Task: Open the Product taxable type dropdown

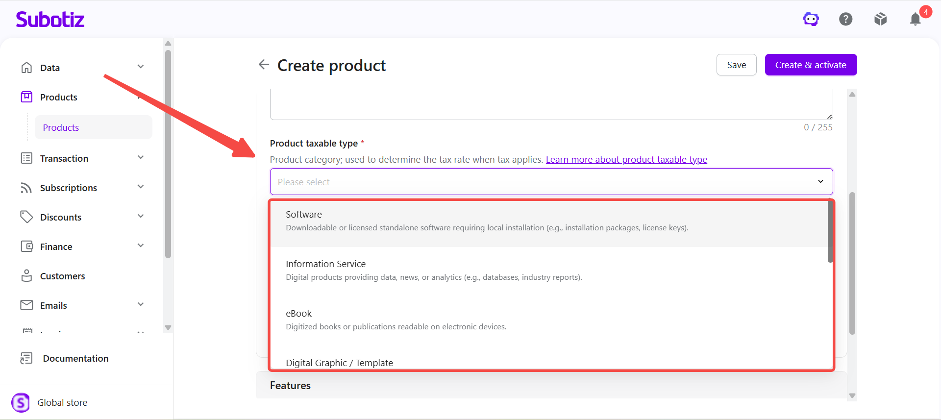Action: tap(551, 182)
